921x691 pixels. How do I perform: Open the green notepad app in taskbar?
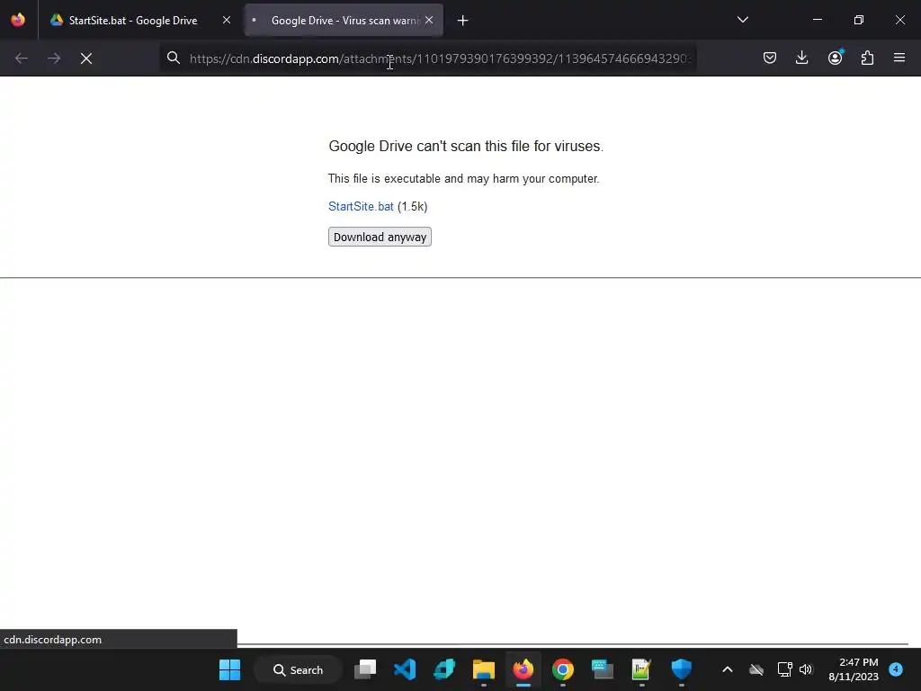pos(641,669)
